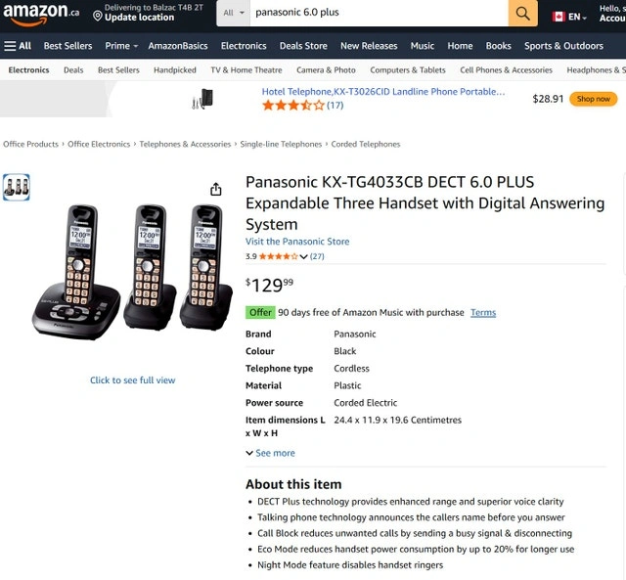Click the Shop now button
Image resolution: width=626 pixels, height=580 pixels.
594,99
